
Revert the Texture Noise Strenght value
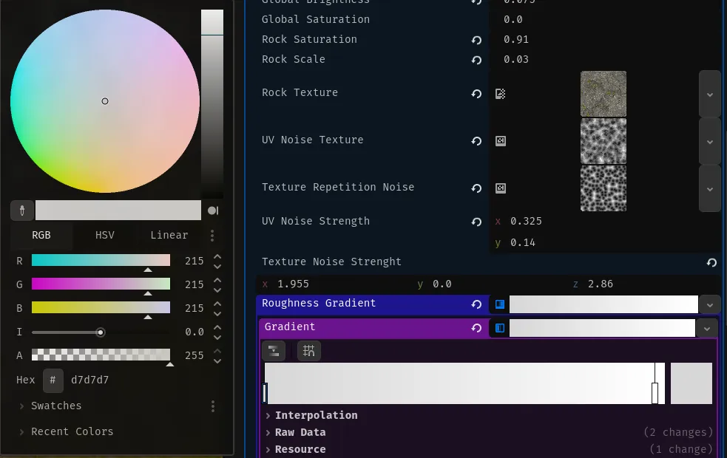point(711,262)
